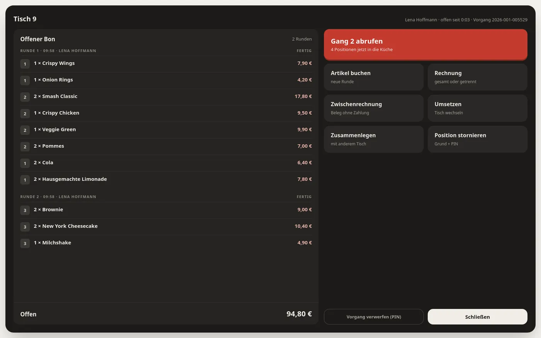This screenshot has width=541, height=338.
Task: Click the Runde 1 header line
Action: (166, 51)
